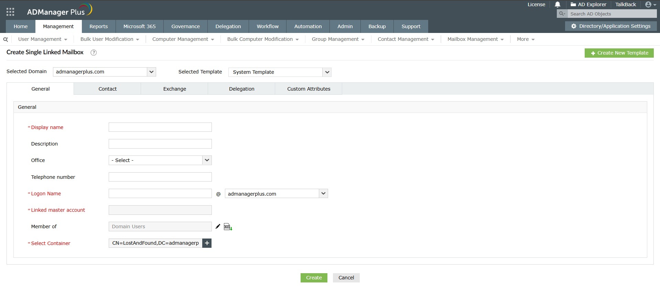Viewport: 660px width, 290px height.
Task: Click Create New Template button
Action: [x=619, y=53]
